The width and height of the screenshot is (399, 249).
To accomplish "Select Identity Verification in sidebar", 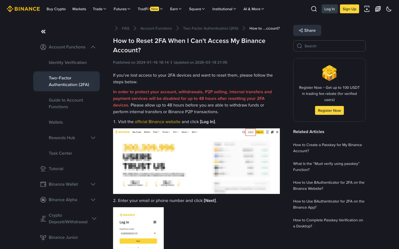I will pos(68,63).
